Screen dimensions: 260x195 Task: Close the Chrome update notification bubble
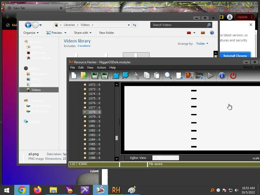click(x=251, y=25)
